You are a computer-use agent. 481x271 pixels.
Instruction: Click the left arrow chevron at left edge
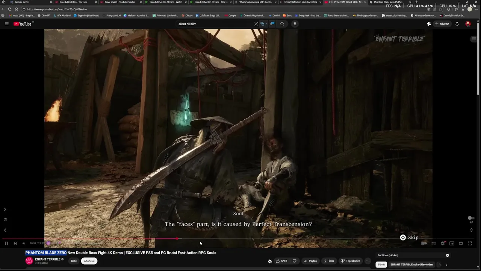click(5, 230)
